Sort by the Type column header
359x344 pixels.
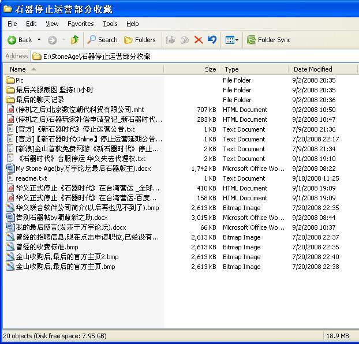pos(254,69)
